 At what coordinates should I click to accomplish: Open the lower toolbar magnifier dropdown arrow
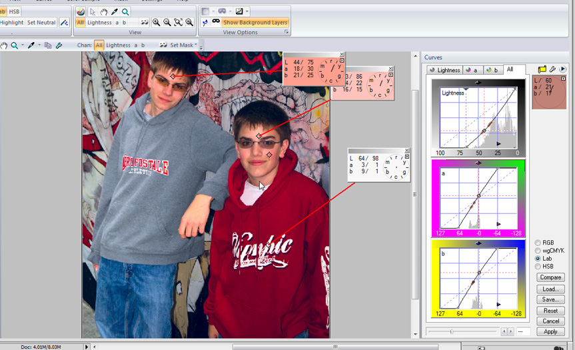[23, 45]
